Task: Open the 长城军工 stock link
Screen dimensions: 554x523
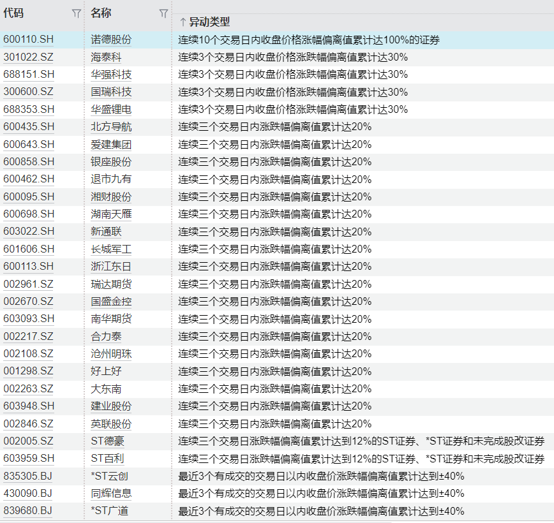Action: point(111,249)
